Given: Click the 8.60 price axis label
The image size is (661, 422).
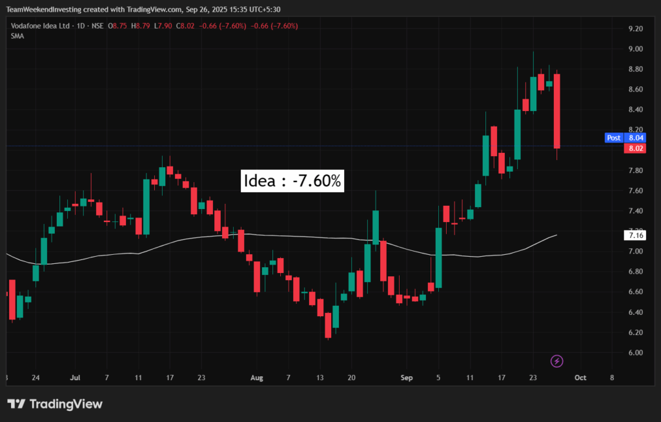Looking at the screenshot, I should pos(635,90).
